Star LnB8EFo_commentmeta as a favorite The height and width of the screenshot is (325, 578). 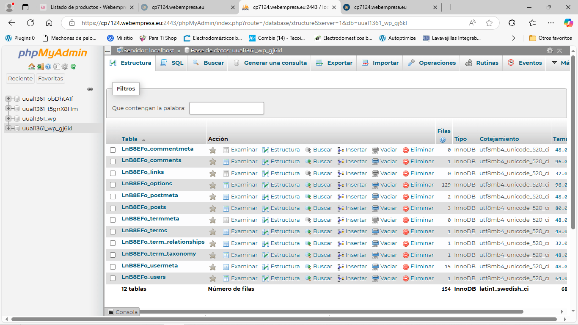point(213,150)
